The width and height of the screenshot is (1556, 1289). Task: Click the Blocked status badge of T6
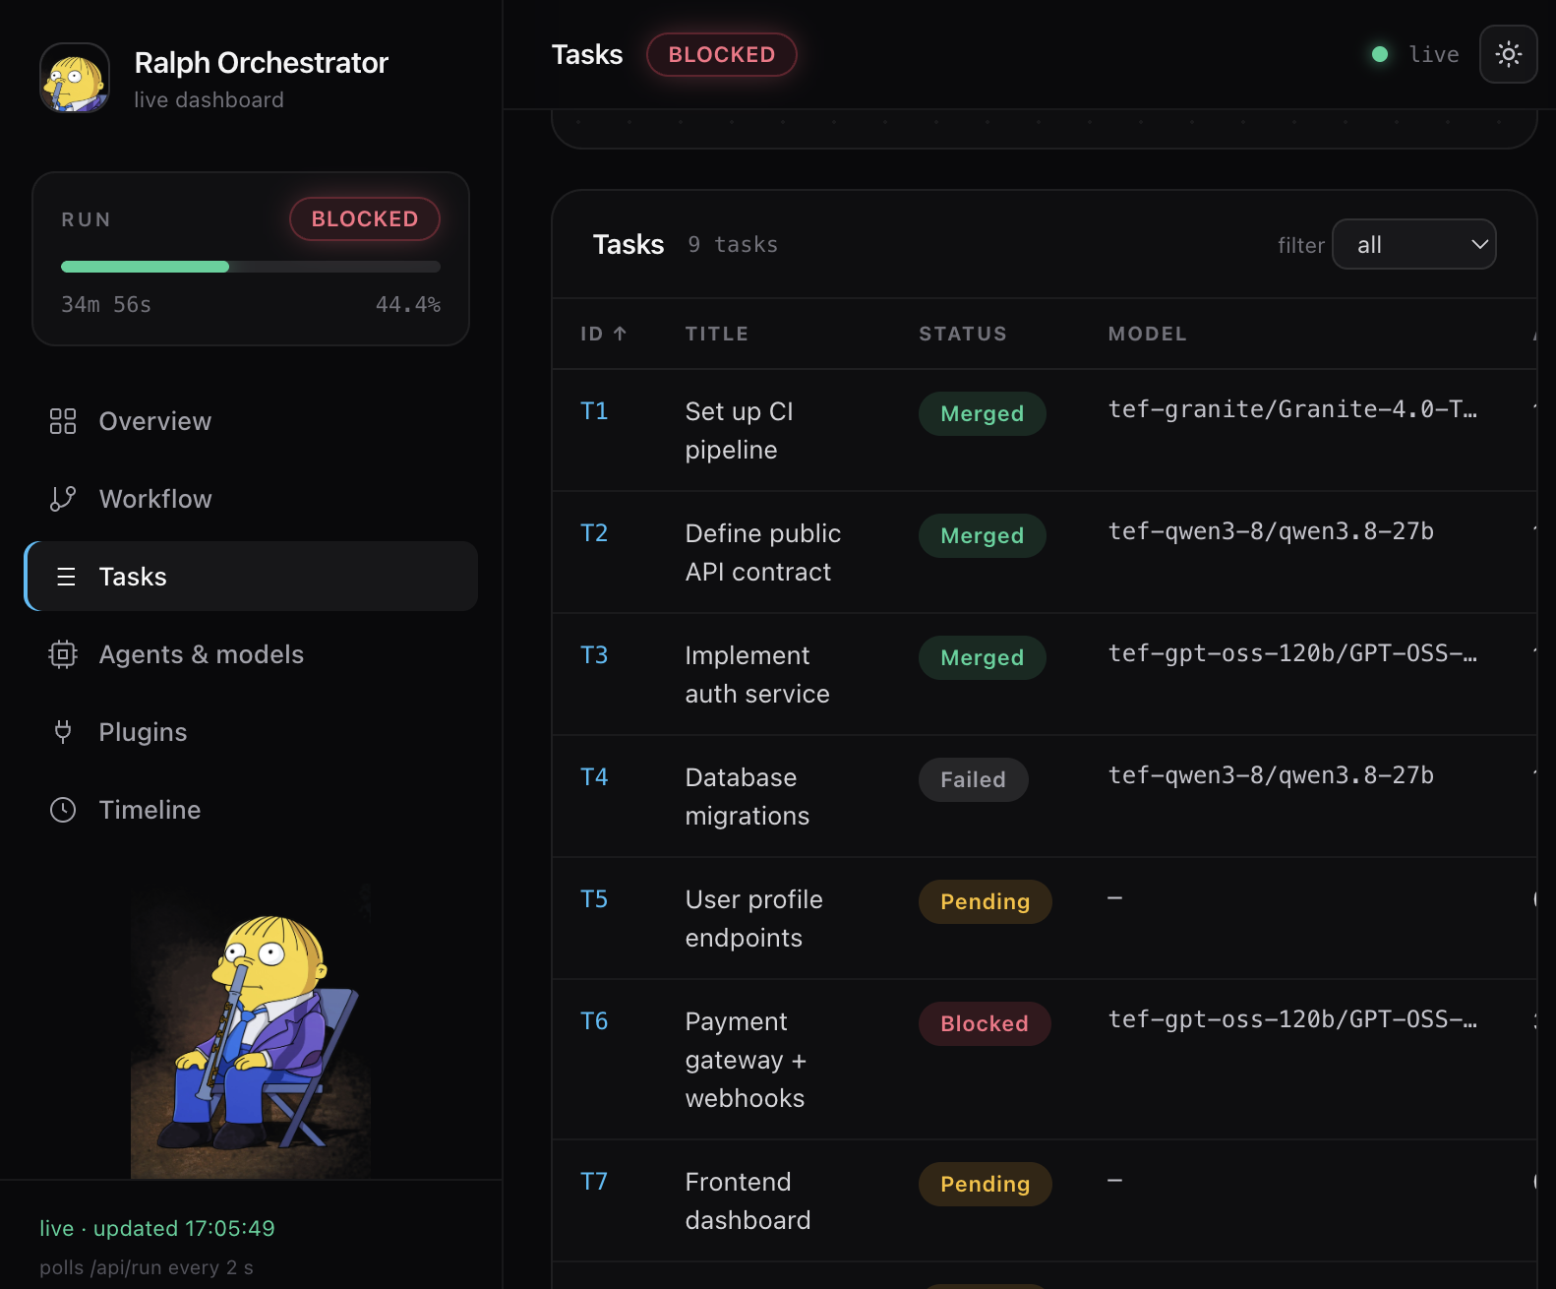985,1023
